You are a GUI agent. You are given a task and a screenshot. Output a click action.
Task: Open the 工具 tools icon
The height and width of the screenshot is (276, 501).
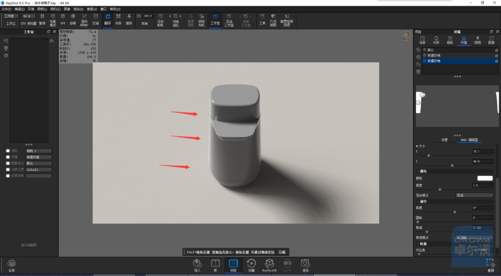click(262, 19)
